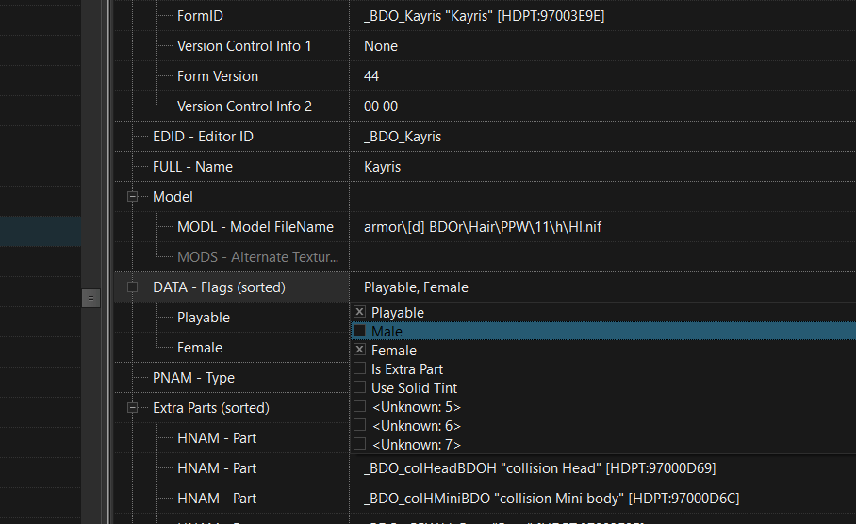Toggle the Playable flag checkbox
Image resolution: width=856 pixels, height=524 pixels.
click(359, 312)
